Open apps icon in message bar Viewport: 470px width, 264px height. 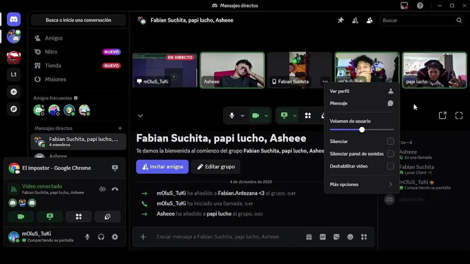364,237
